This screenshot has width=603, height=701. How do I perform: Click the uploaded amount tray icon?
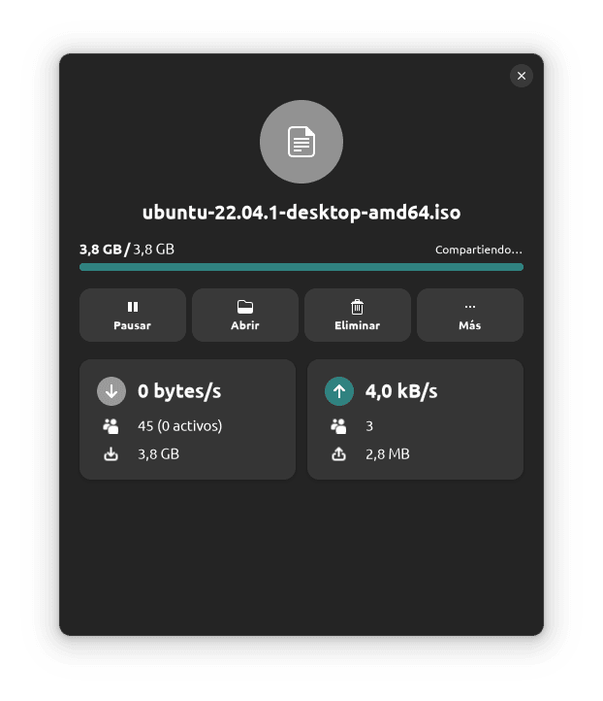pyautogui.click(x=338, y=454)
